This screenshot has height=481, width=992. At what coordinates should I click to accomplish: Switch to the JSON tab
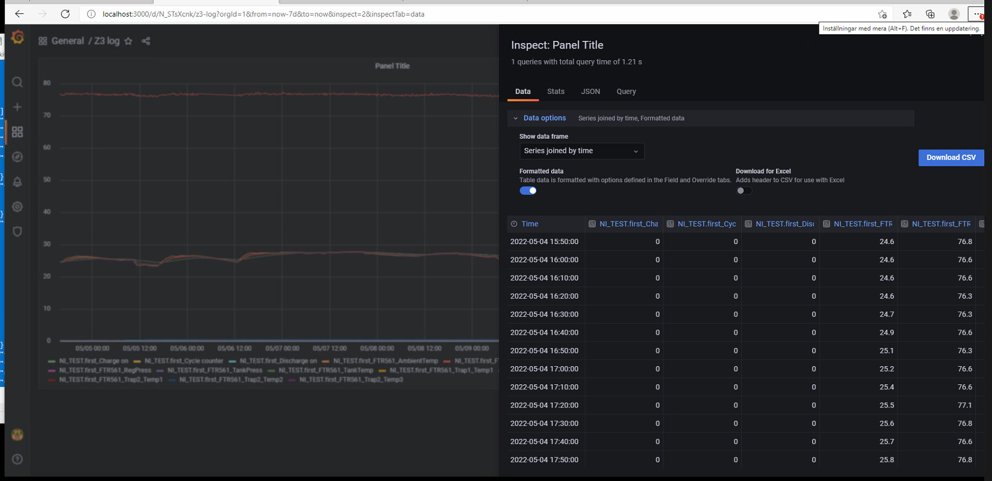pos(590,92)
